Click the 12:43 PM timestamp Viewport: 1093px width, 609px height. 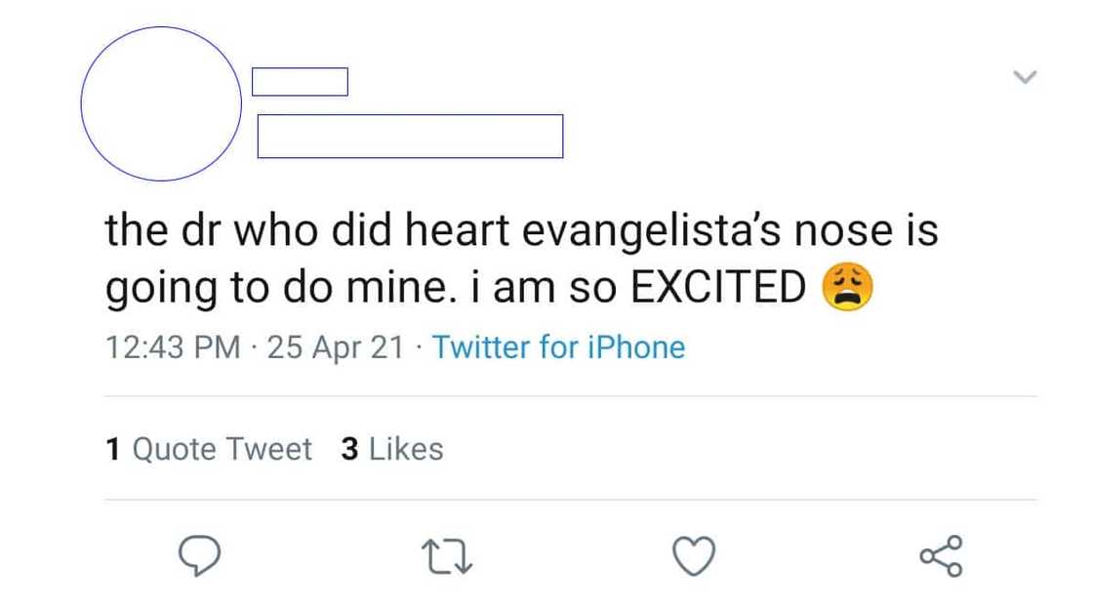click(x=172, y=347)
